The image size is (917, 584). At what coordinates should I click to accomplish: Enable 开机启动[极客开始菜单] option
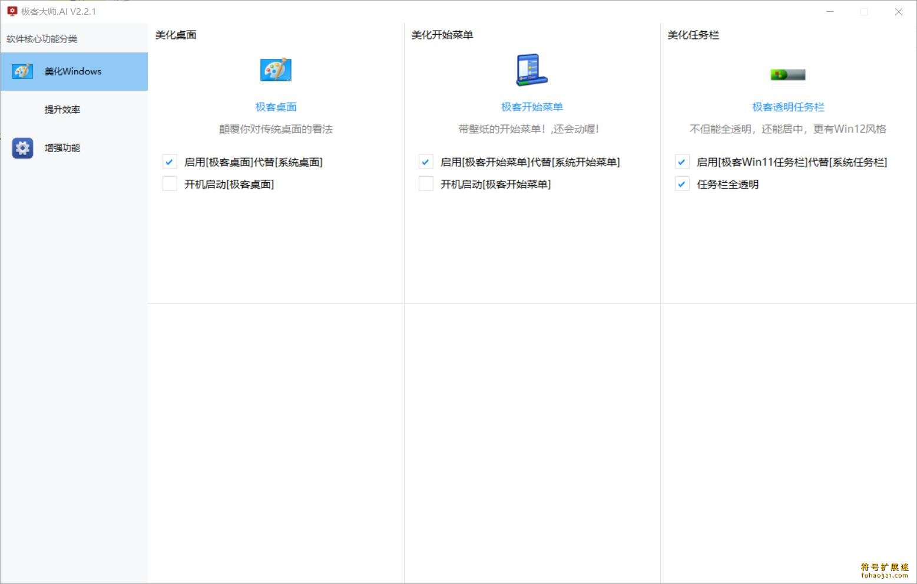point(426,183)
